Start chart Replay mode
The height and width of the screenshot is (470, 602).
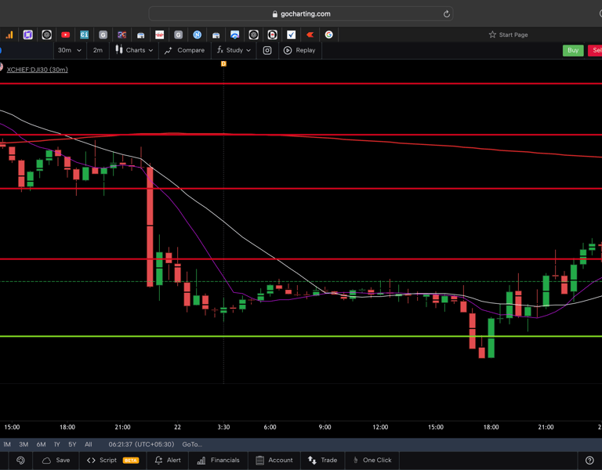coord(299,50)
